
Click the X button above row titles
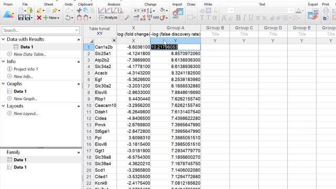click(x=114, y=40)
